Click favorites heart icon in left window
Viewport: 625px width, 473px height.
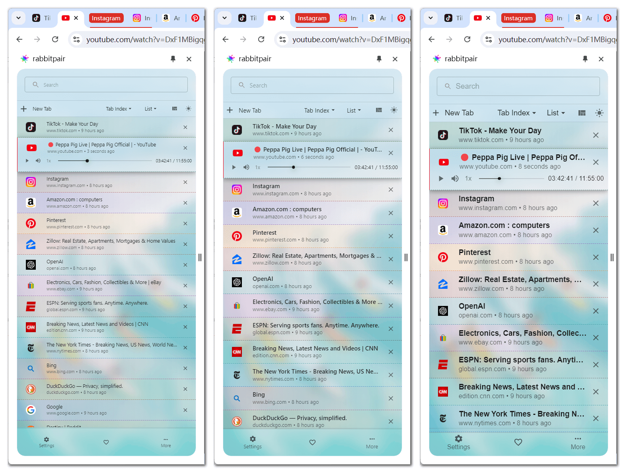pos(106,442)
